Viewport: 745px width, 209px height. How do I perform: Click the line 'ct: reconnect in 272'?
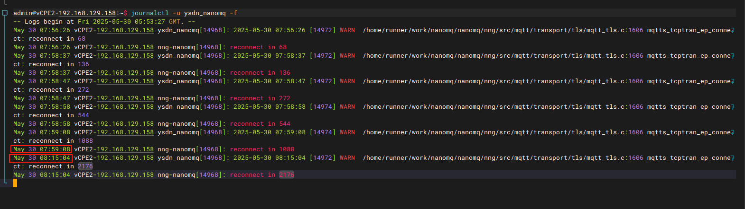(51, 90)
